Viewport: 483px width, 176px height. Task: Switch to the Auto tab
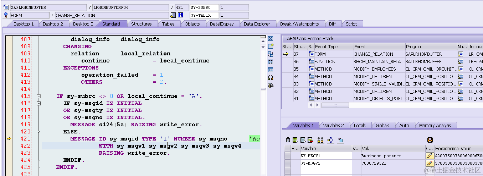(x=404, y=125)
